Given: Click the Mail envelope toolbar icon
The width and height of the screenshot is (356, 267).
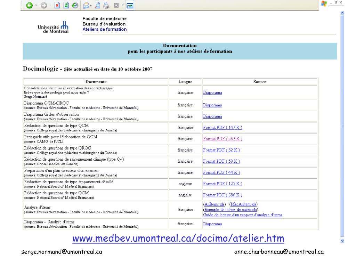Looking at the screenshot, I should coord(86,5).
